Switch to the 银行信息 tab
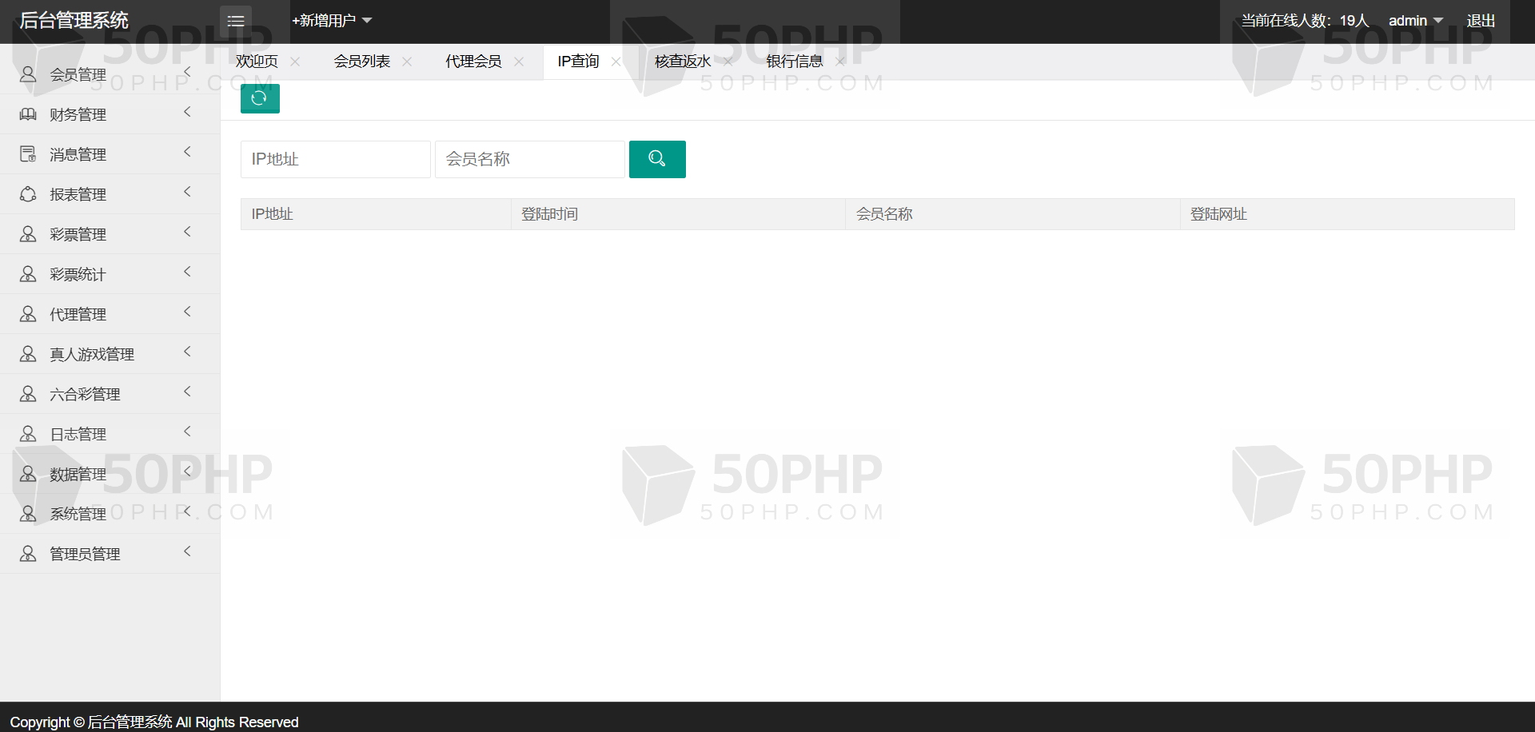Image resolution: width=1535 pixels, height=732 pixels. coord(794,62)
